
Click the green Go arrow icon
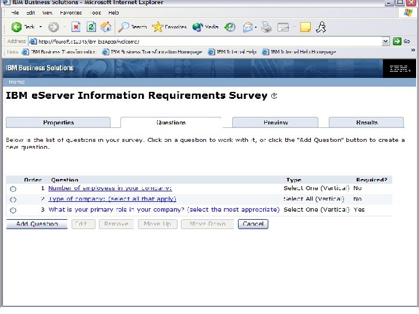[397, 41]
